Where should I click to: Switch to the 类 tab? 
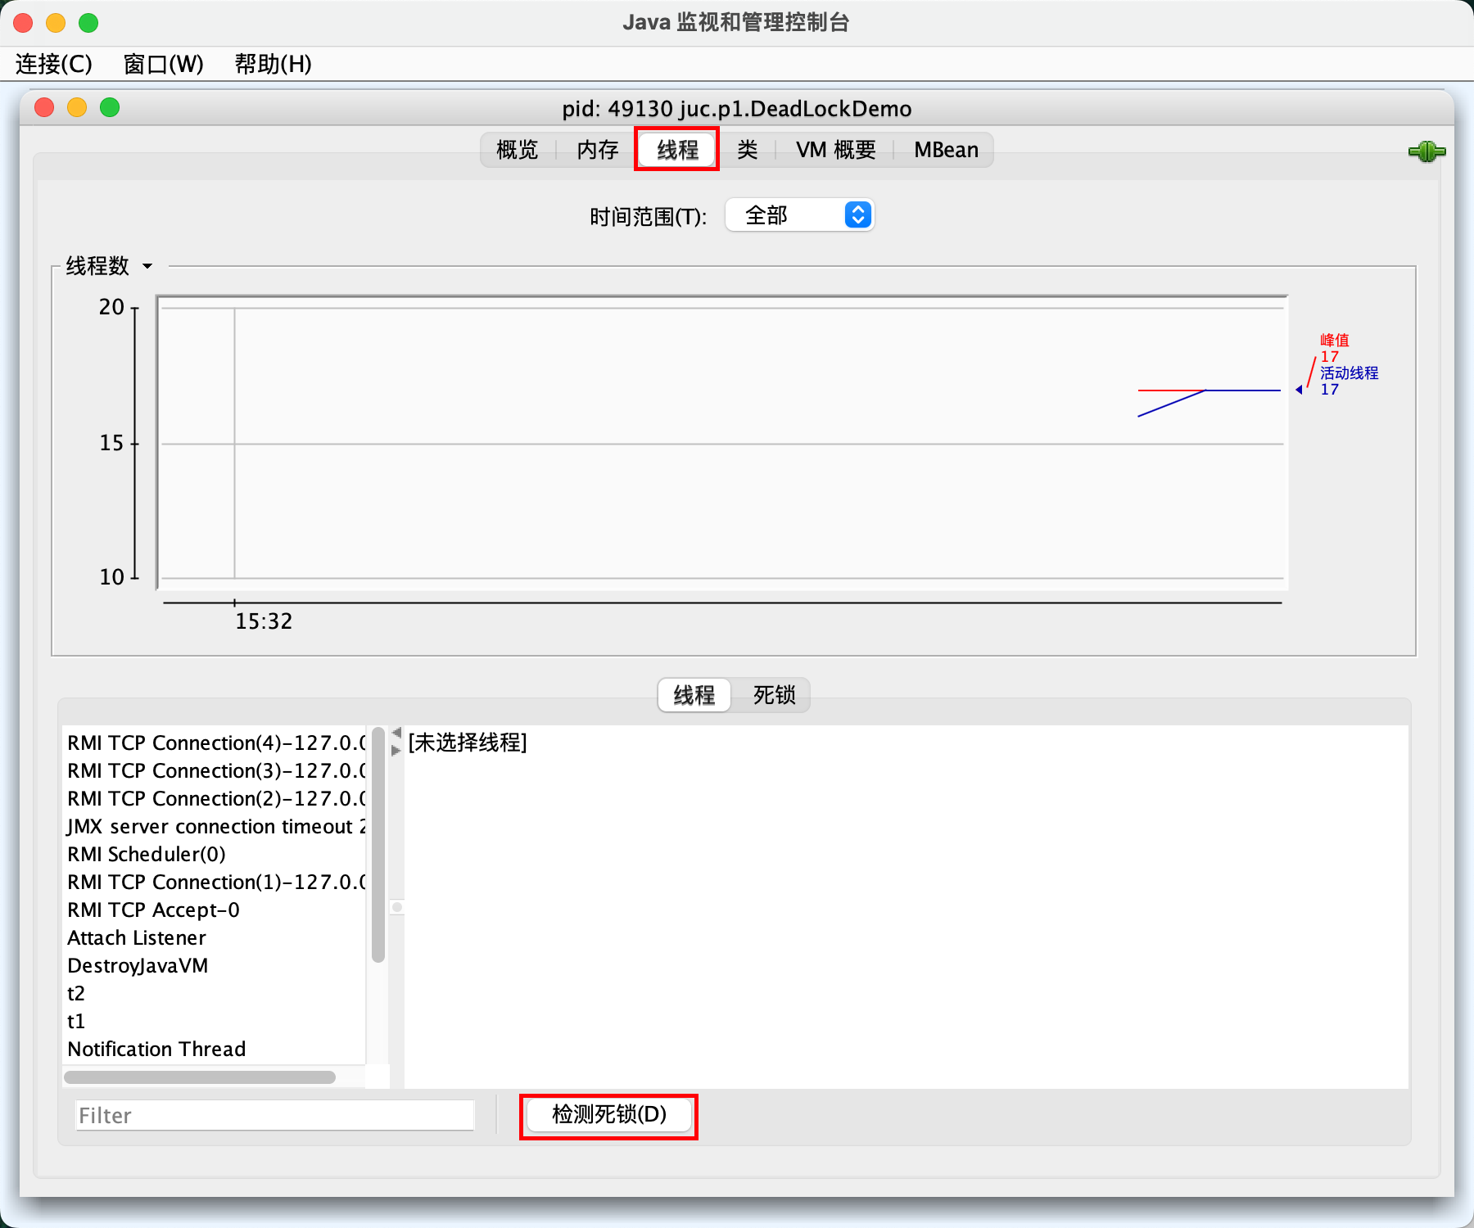coord(747,150)
